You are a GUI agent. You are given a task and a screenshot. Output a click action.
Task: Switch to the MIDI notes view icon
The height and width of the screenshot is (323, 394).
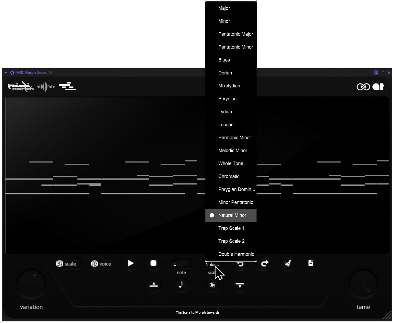point(67,86)
